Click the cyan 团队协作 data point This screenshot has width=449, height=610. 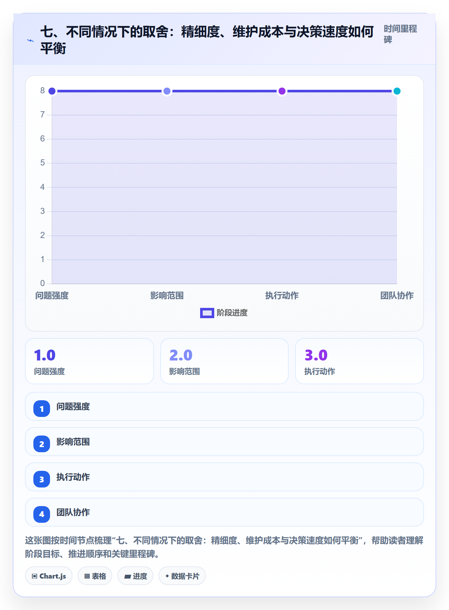tap(397, 91)
